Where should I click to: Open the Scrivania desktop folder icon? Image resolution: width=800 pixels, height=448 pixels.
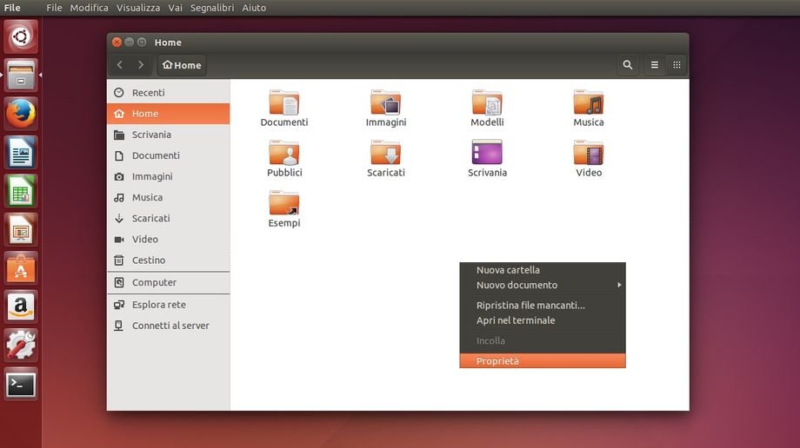[x=487, y=155]
